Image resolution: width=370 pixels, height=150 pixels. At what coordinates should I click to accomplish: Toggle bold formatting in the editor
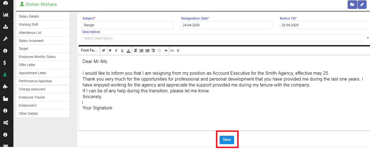coord(110,51)
